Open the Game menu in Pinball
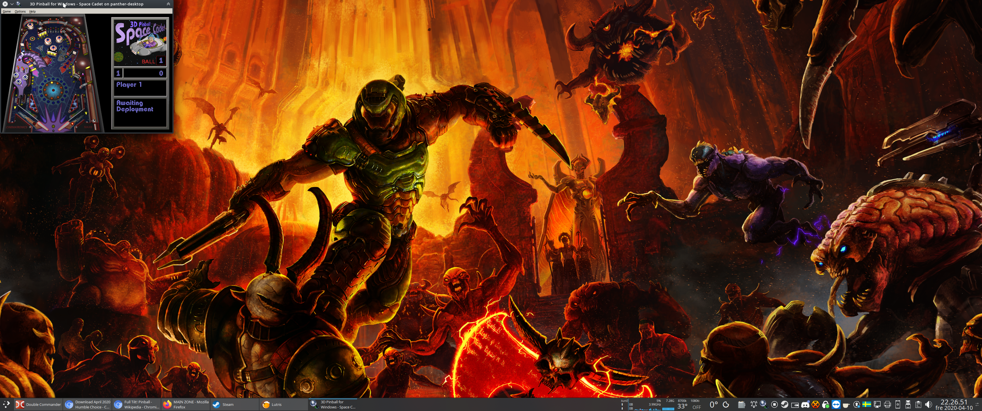This screenshot has width=982, height=411. click(x=7, y=11)
